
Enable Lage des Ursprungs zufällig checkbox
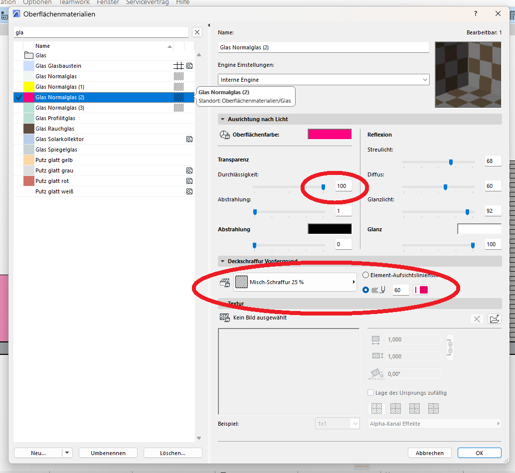click(371, 393)
